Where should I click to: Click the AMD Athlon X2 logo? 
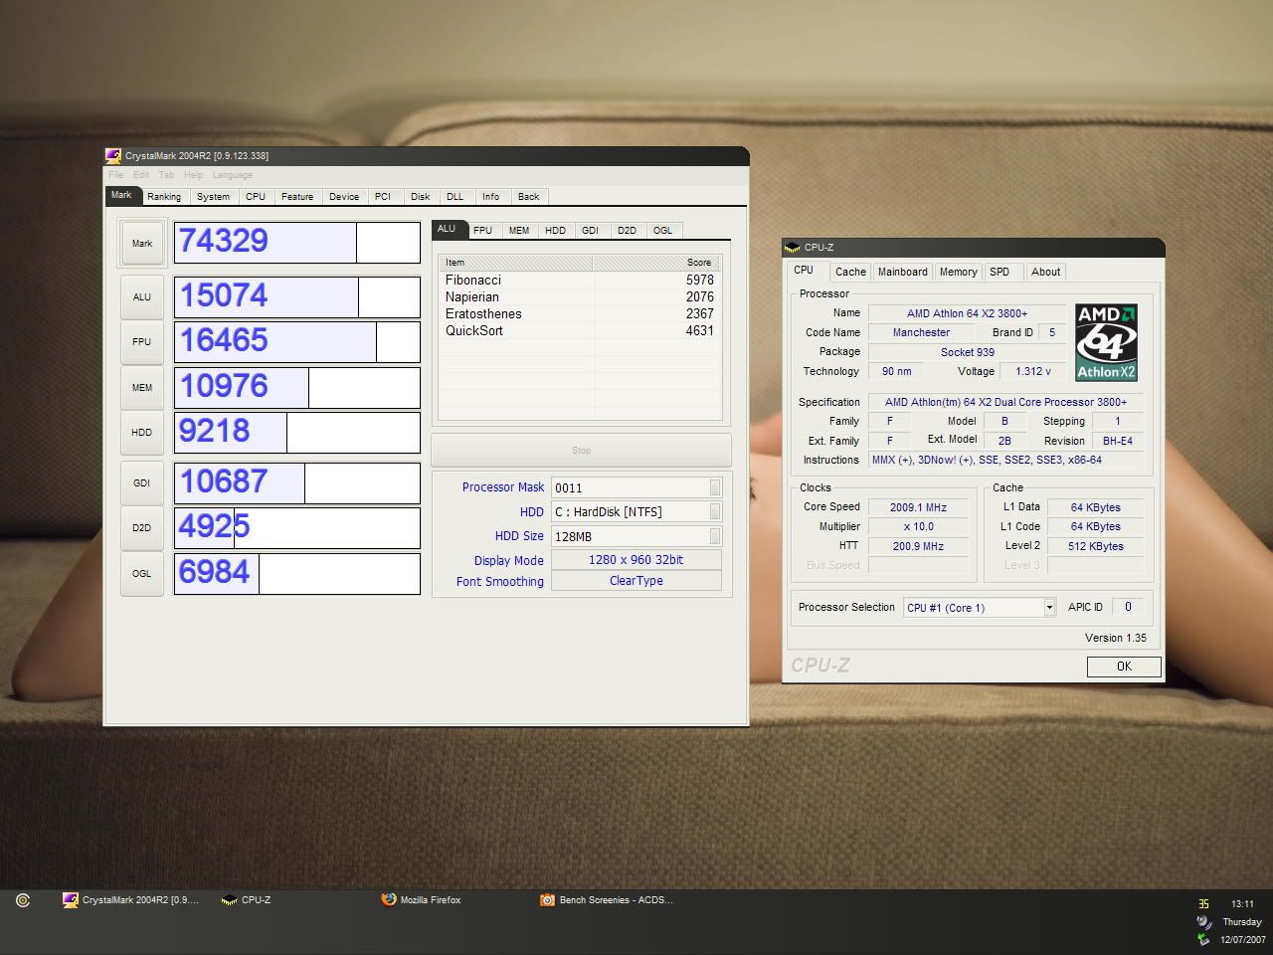[x=1106, y=342]
